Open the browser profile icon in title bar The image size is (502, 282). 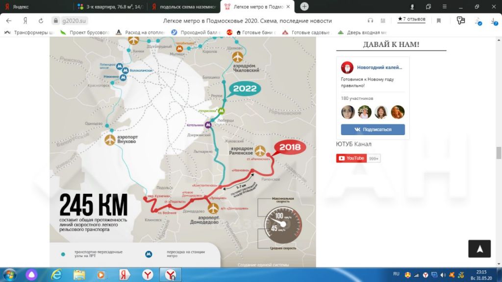point(412,7)
